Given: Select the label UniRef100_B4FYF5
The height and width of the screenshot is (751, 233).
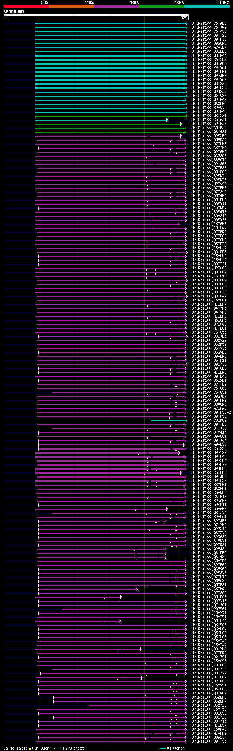Looking at the screenshot, I should (209, 308).
